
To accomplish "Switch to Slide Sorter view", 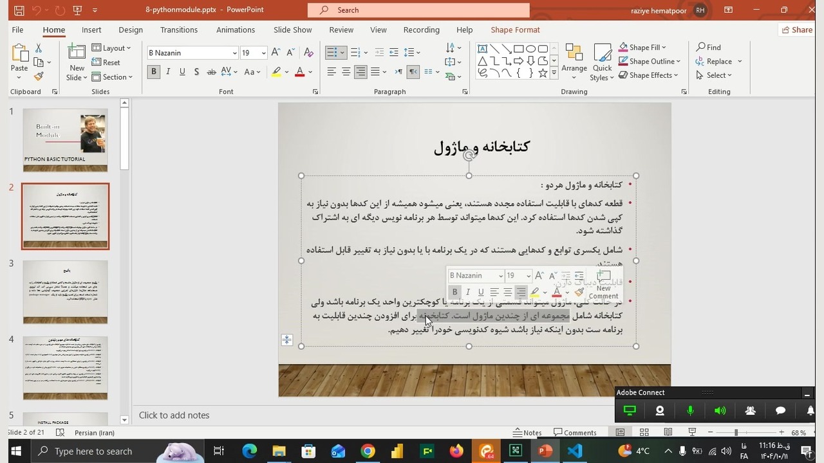I will [644, 433].
